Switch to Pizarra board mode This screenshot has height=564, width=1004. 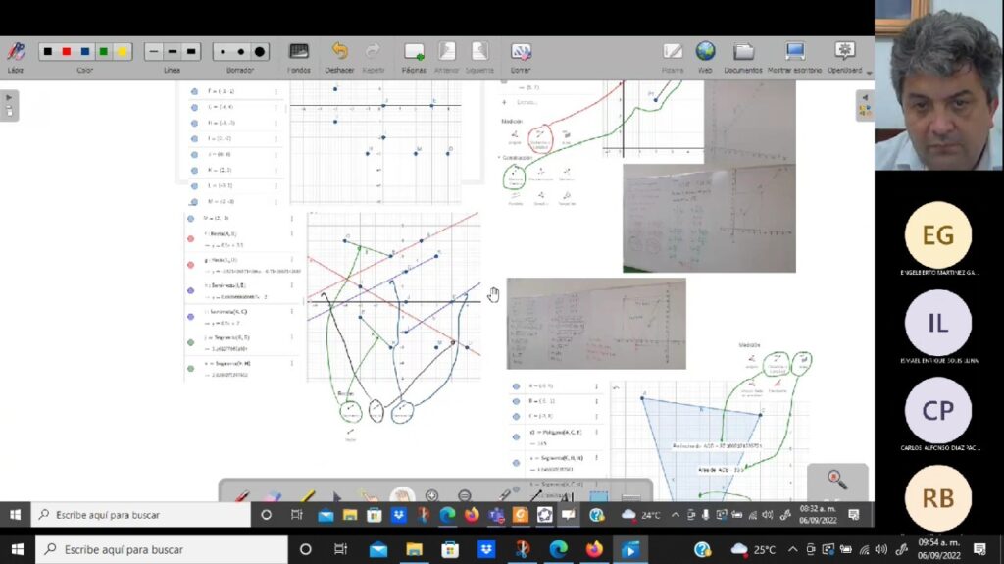(673, 57)
